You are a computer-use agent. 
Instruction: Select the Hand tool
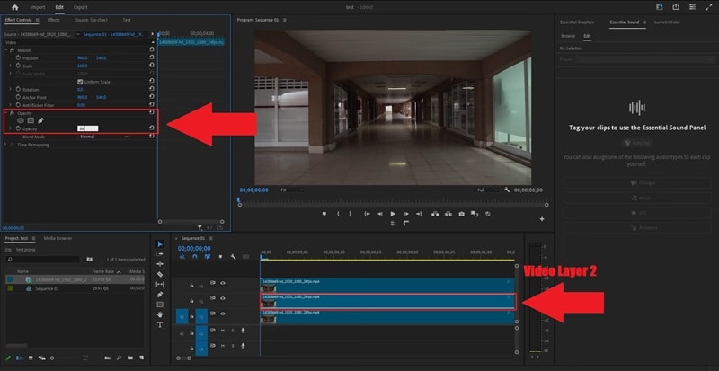tap(160, 314)
